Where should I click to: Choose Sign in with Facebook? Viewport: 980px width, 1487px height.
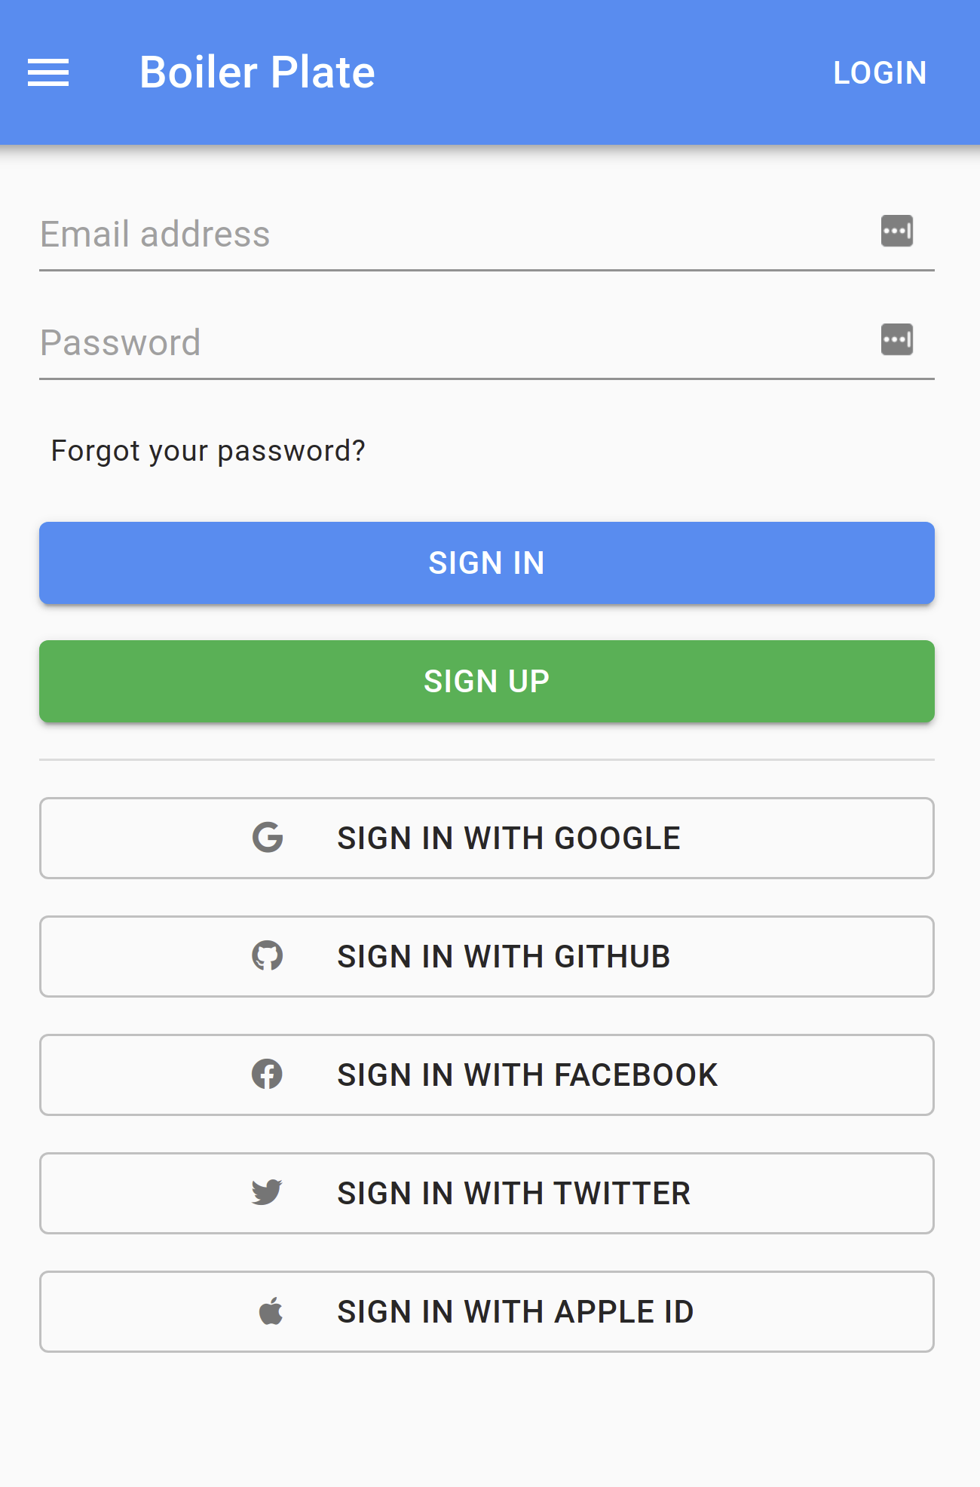[x=527, y=1075]
